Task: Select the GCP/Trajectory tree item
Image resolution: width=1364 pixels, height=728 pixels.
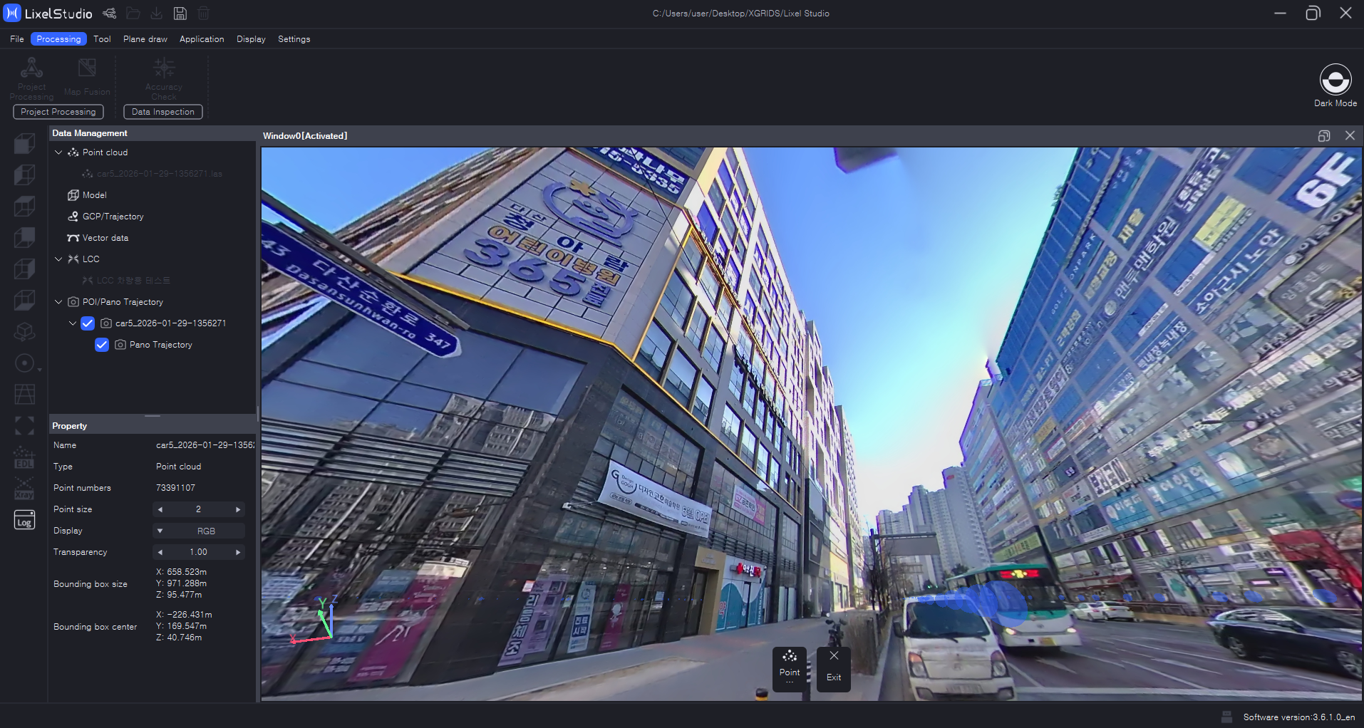Action: (x=113, y=217)
